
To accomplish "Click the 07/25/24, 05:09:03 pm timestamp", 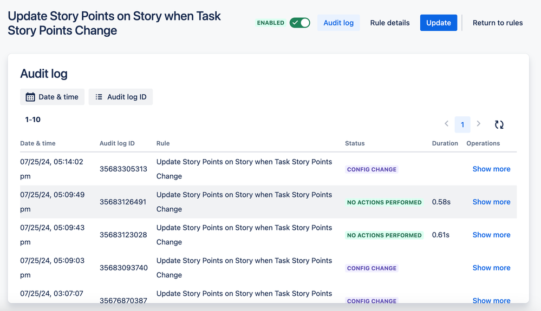I will 52,268.
